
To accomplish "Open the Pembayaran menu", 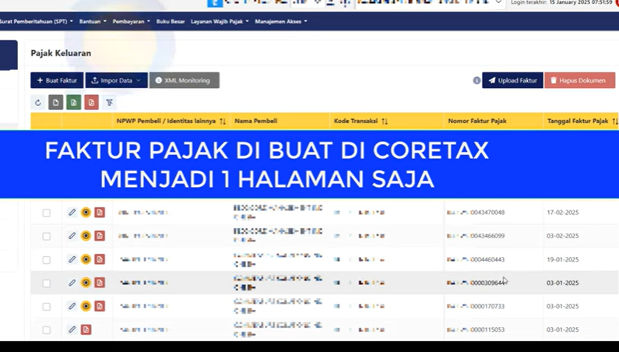I will 131,21.
